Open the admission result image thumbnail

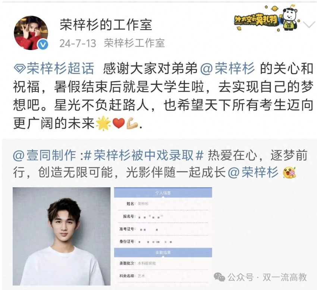tap(163, 236)
